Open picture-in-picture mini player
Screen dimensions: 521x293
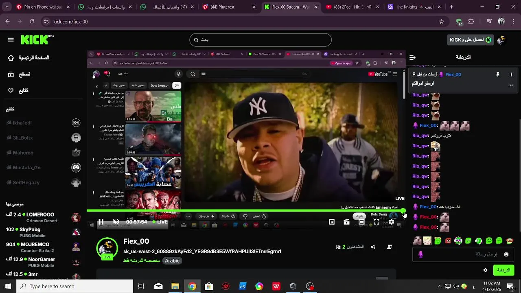pyautogui.click(x=332, y=222)
